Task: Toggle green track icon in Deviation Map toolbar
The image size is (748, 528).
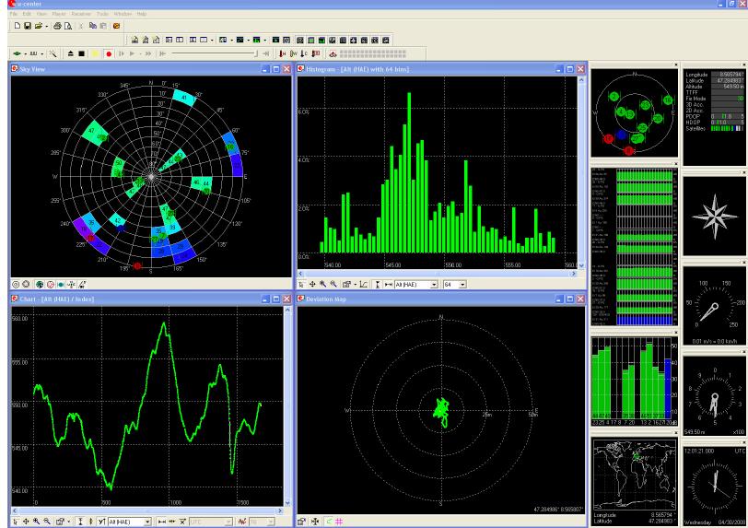Action: click(329, 522)
